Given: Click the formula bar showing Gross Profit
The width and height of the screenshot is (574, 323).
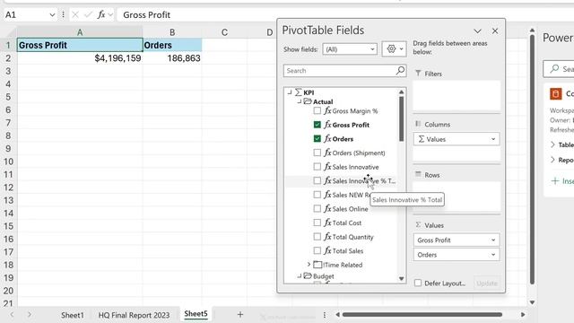Looking at the screenshot, I should click(344, 14).
